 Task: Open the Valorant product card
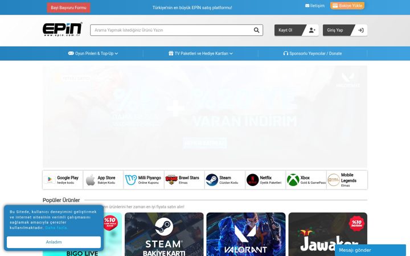coord(246,234)
